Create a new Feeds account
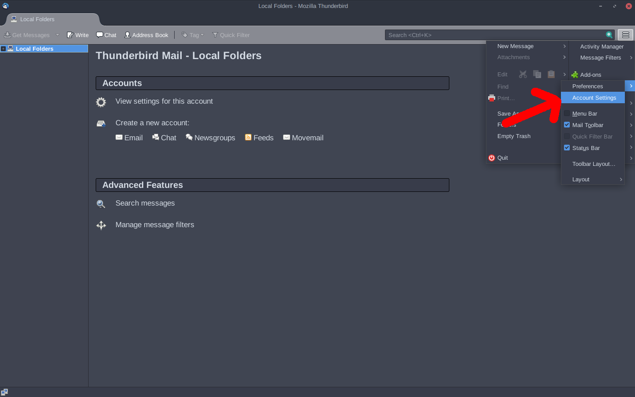Image resolution: width=635 pixels, height=397 pixels. [x=259, y=138]
